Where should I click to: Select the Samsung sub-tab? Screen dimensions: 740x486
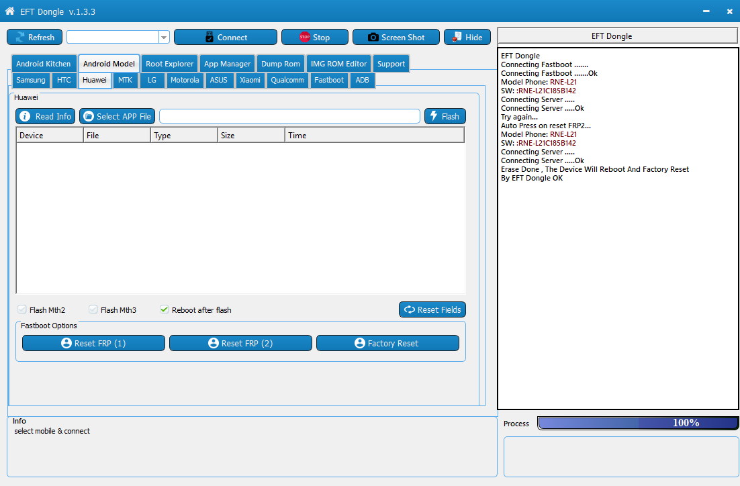coord(31,80)
